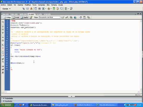The height and width of the screenshot is (107, 143).
Task: Open the File Management menu icon
Action: (71, 18)
